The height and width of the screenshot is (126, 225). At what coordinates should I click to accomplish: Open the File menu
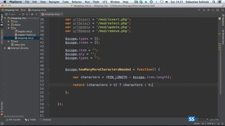coord(27,2)
